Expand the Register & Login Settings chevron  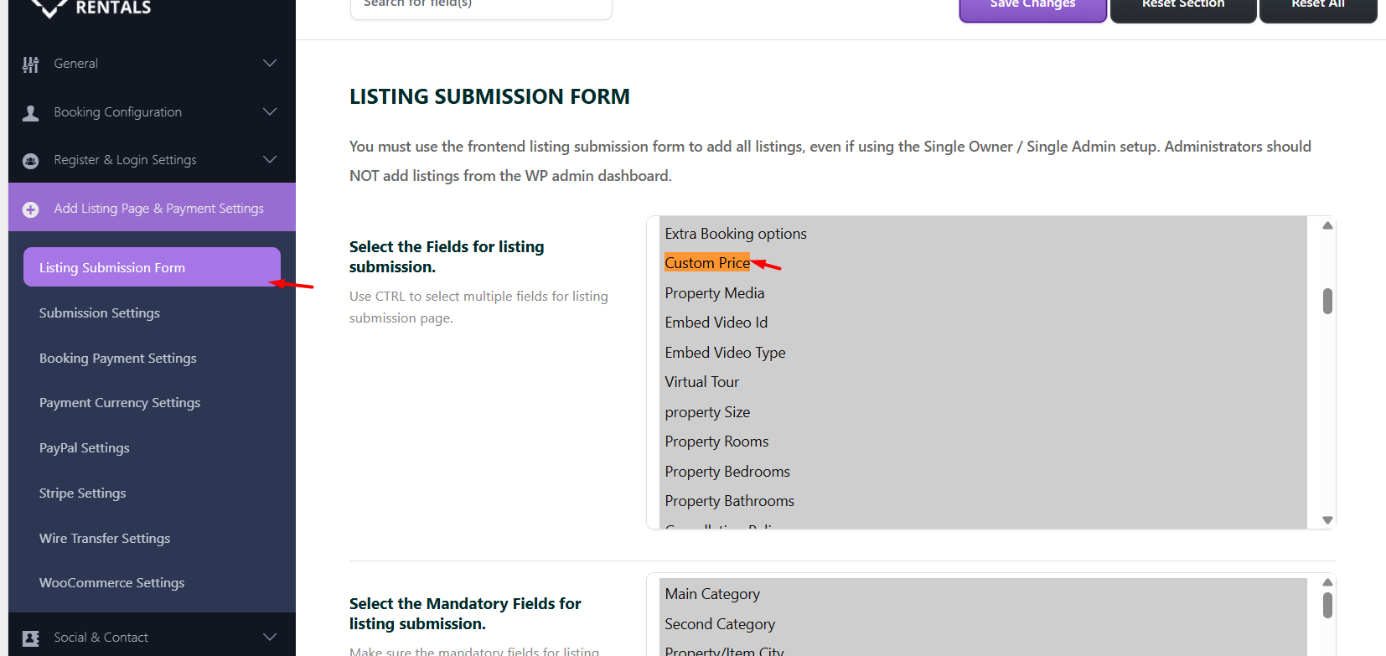(x=270, y=160)
